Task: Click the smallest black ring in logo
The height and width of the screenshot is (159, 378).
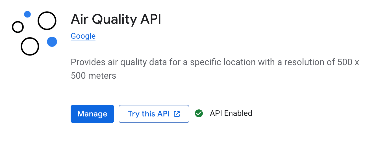Action: (x=18, y=27)
